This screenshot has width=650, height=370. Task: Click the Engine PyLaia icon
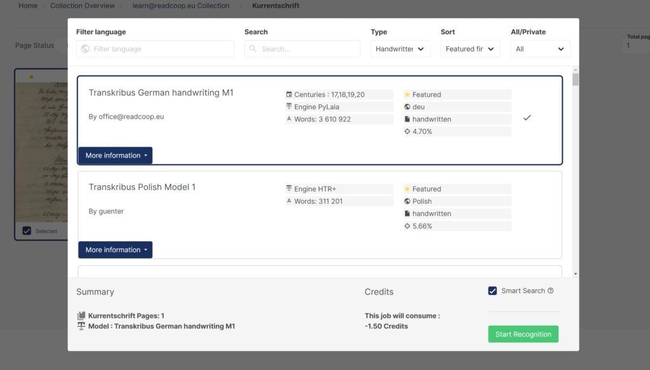click(x=289, y=107)
